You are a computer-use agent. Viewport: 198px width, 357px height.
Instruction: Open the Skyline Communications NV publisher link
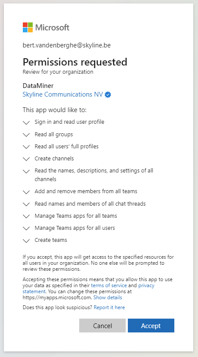(63, 94)
